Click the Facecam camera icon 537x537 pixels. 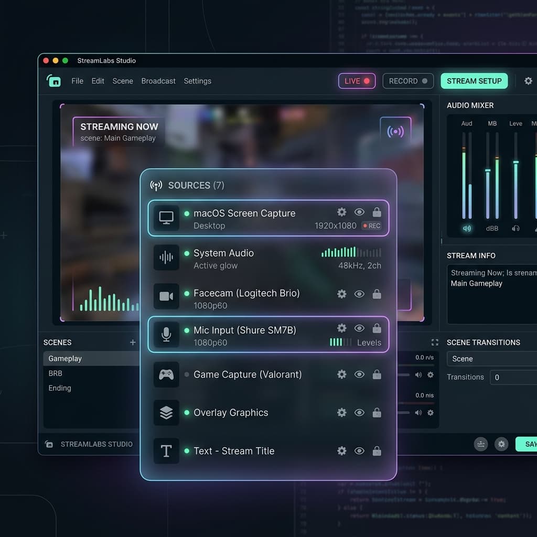click(x=166, y=296)
